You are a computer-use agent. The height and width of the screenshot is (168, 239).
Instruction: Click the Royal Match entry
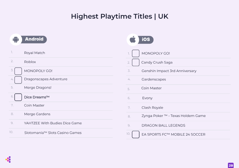point(35,53)
